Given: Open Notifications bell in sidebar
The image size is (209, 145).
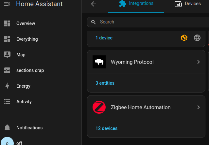Looking at the screenshot, I should 7,128.
